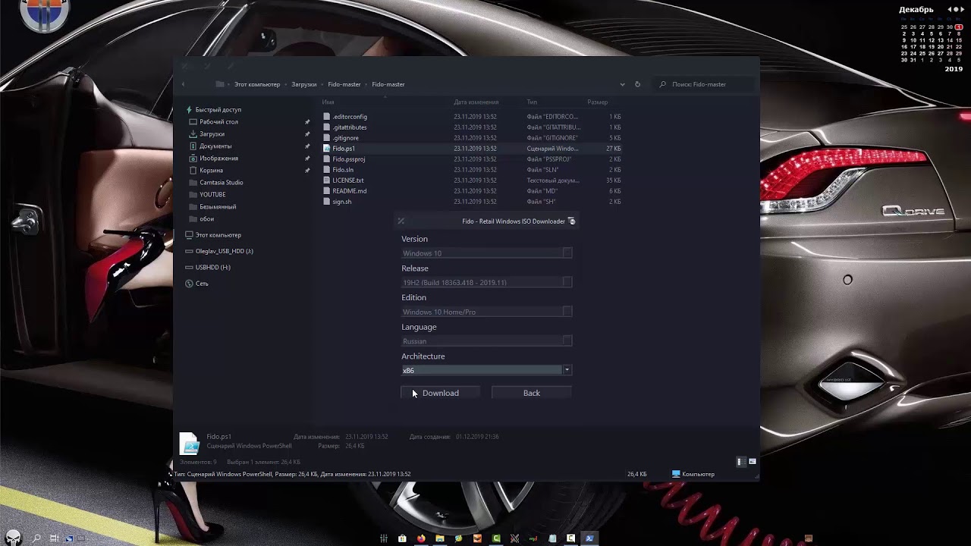Open the Edition dropdown showing Windows 10 Home/Pro
Viewport: 971px width, 546px height.
pos(486,312)
